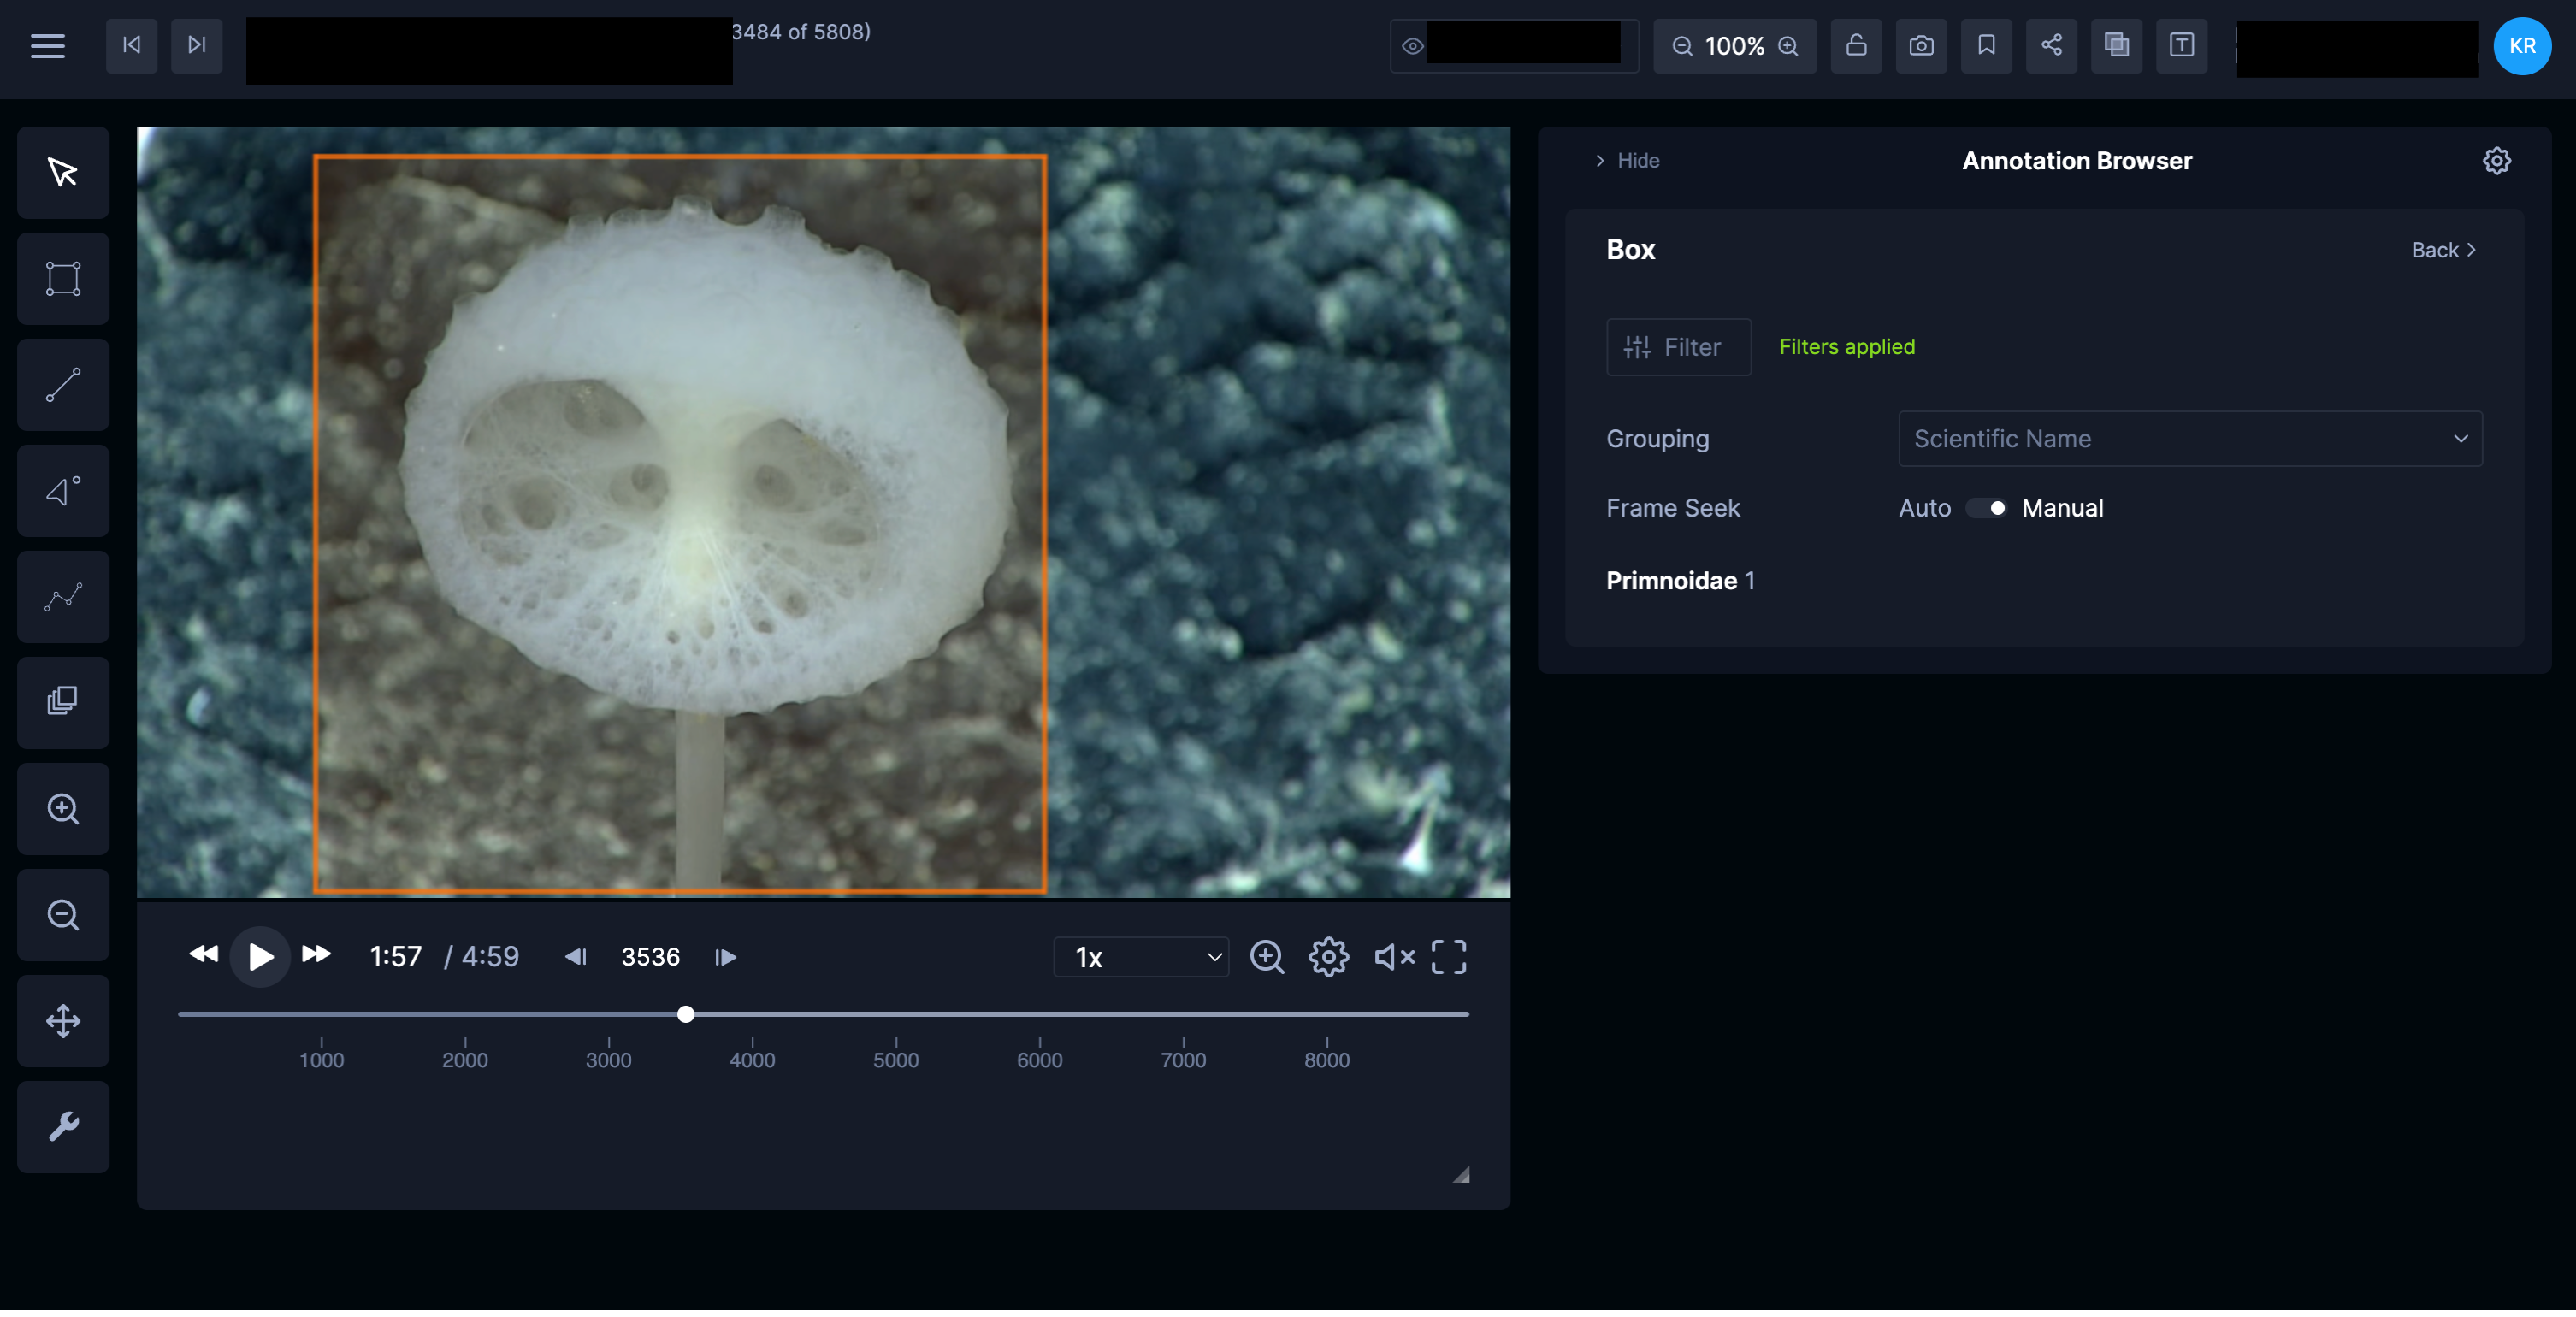Viewport: 2576px width, 1317px height.
Task: Toggle Frame Seek Auto/Manual switch
Action: (x=1986, y=508)
